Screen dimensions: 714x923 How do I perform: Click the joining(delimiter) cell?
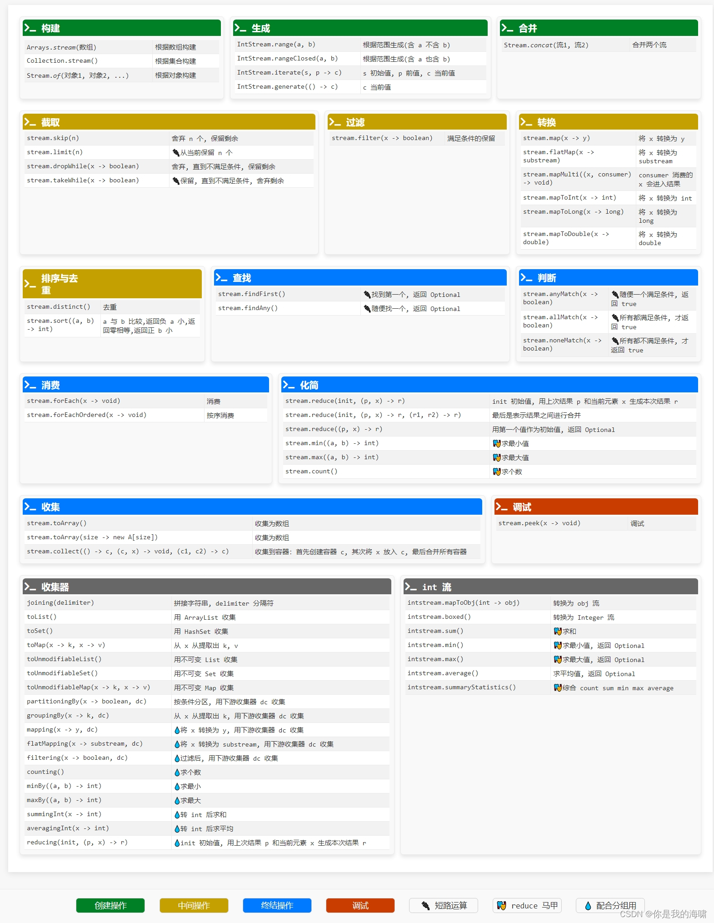[x=98, y=603]
